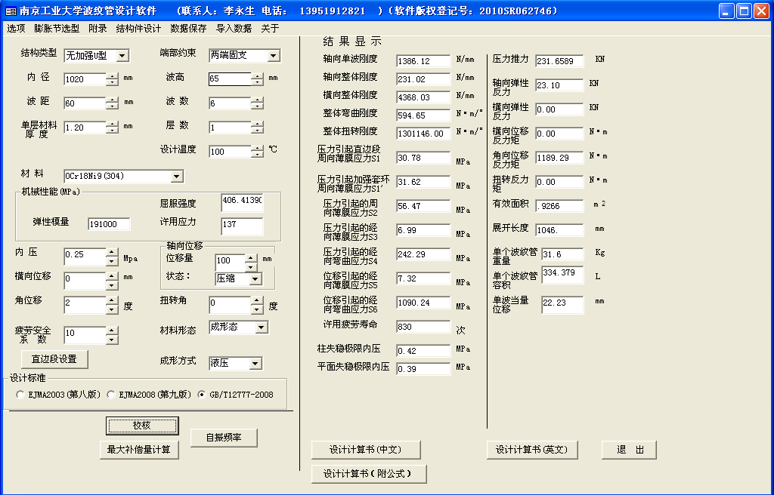Select EJMA2008 (第九版) design standard
This screenshot has height=495, width=774.
(111, 395)
